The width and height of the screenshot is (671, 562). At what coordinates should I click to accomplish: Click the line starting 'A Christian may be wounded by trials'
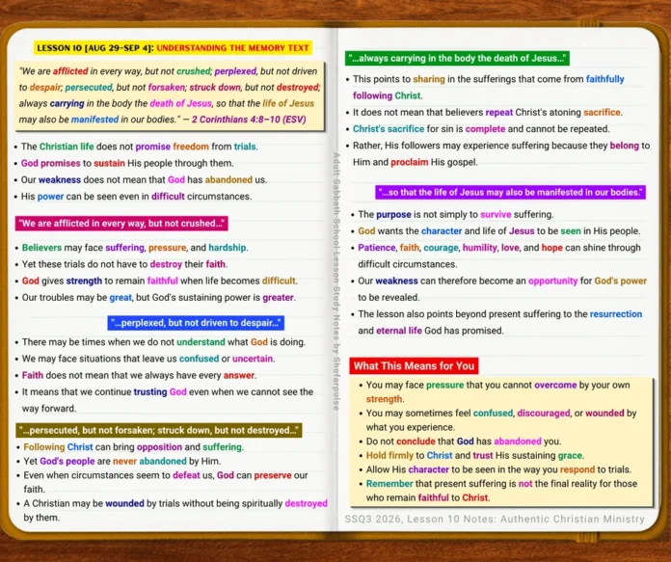(x=175, y=504)
